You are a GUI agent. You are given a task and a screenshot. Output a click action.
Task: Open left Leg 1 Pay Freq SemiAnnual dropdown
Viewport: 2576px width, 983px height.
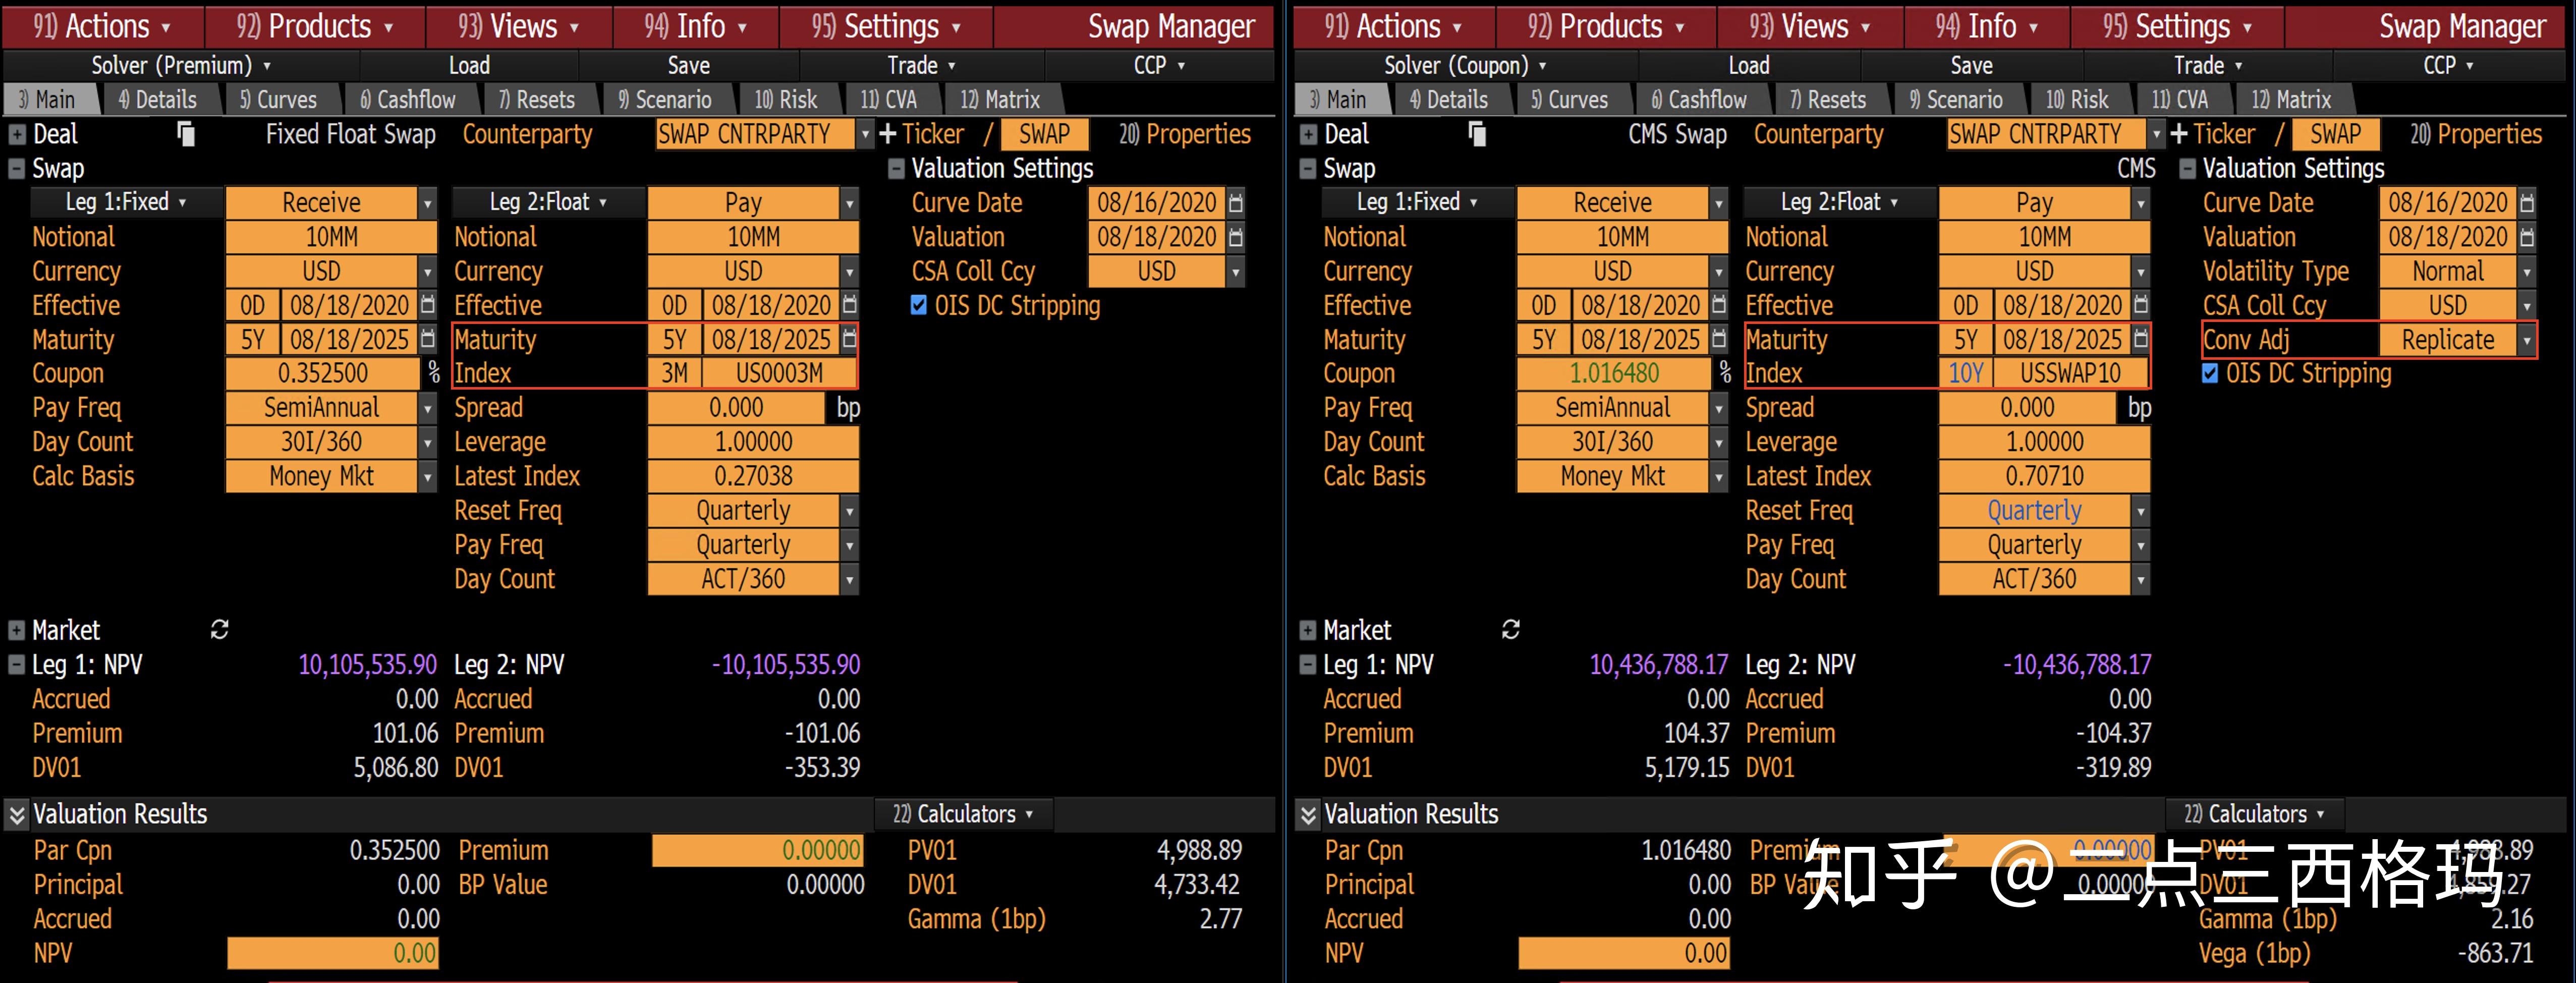(x=428, y=408)
